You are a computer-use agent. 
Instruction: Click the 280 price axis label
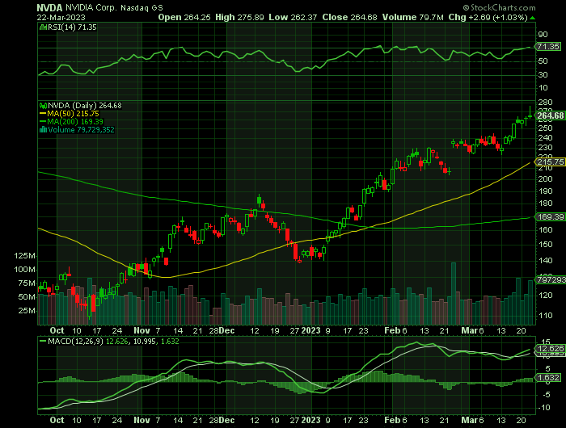click(x=545, y=103)
